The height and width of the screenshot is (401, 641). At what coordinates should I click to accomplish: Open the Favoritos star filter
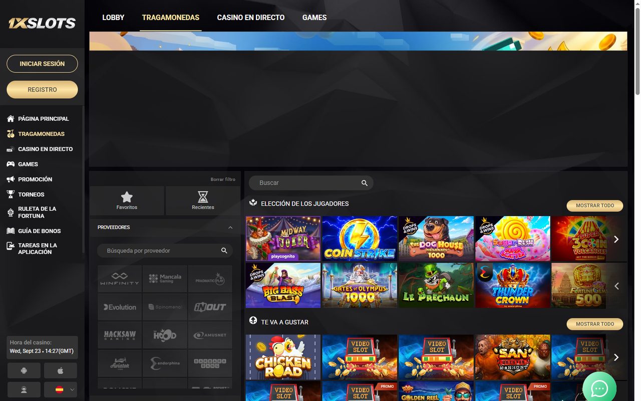[127, 200]
